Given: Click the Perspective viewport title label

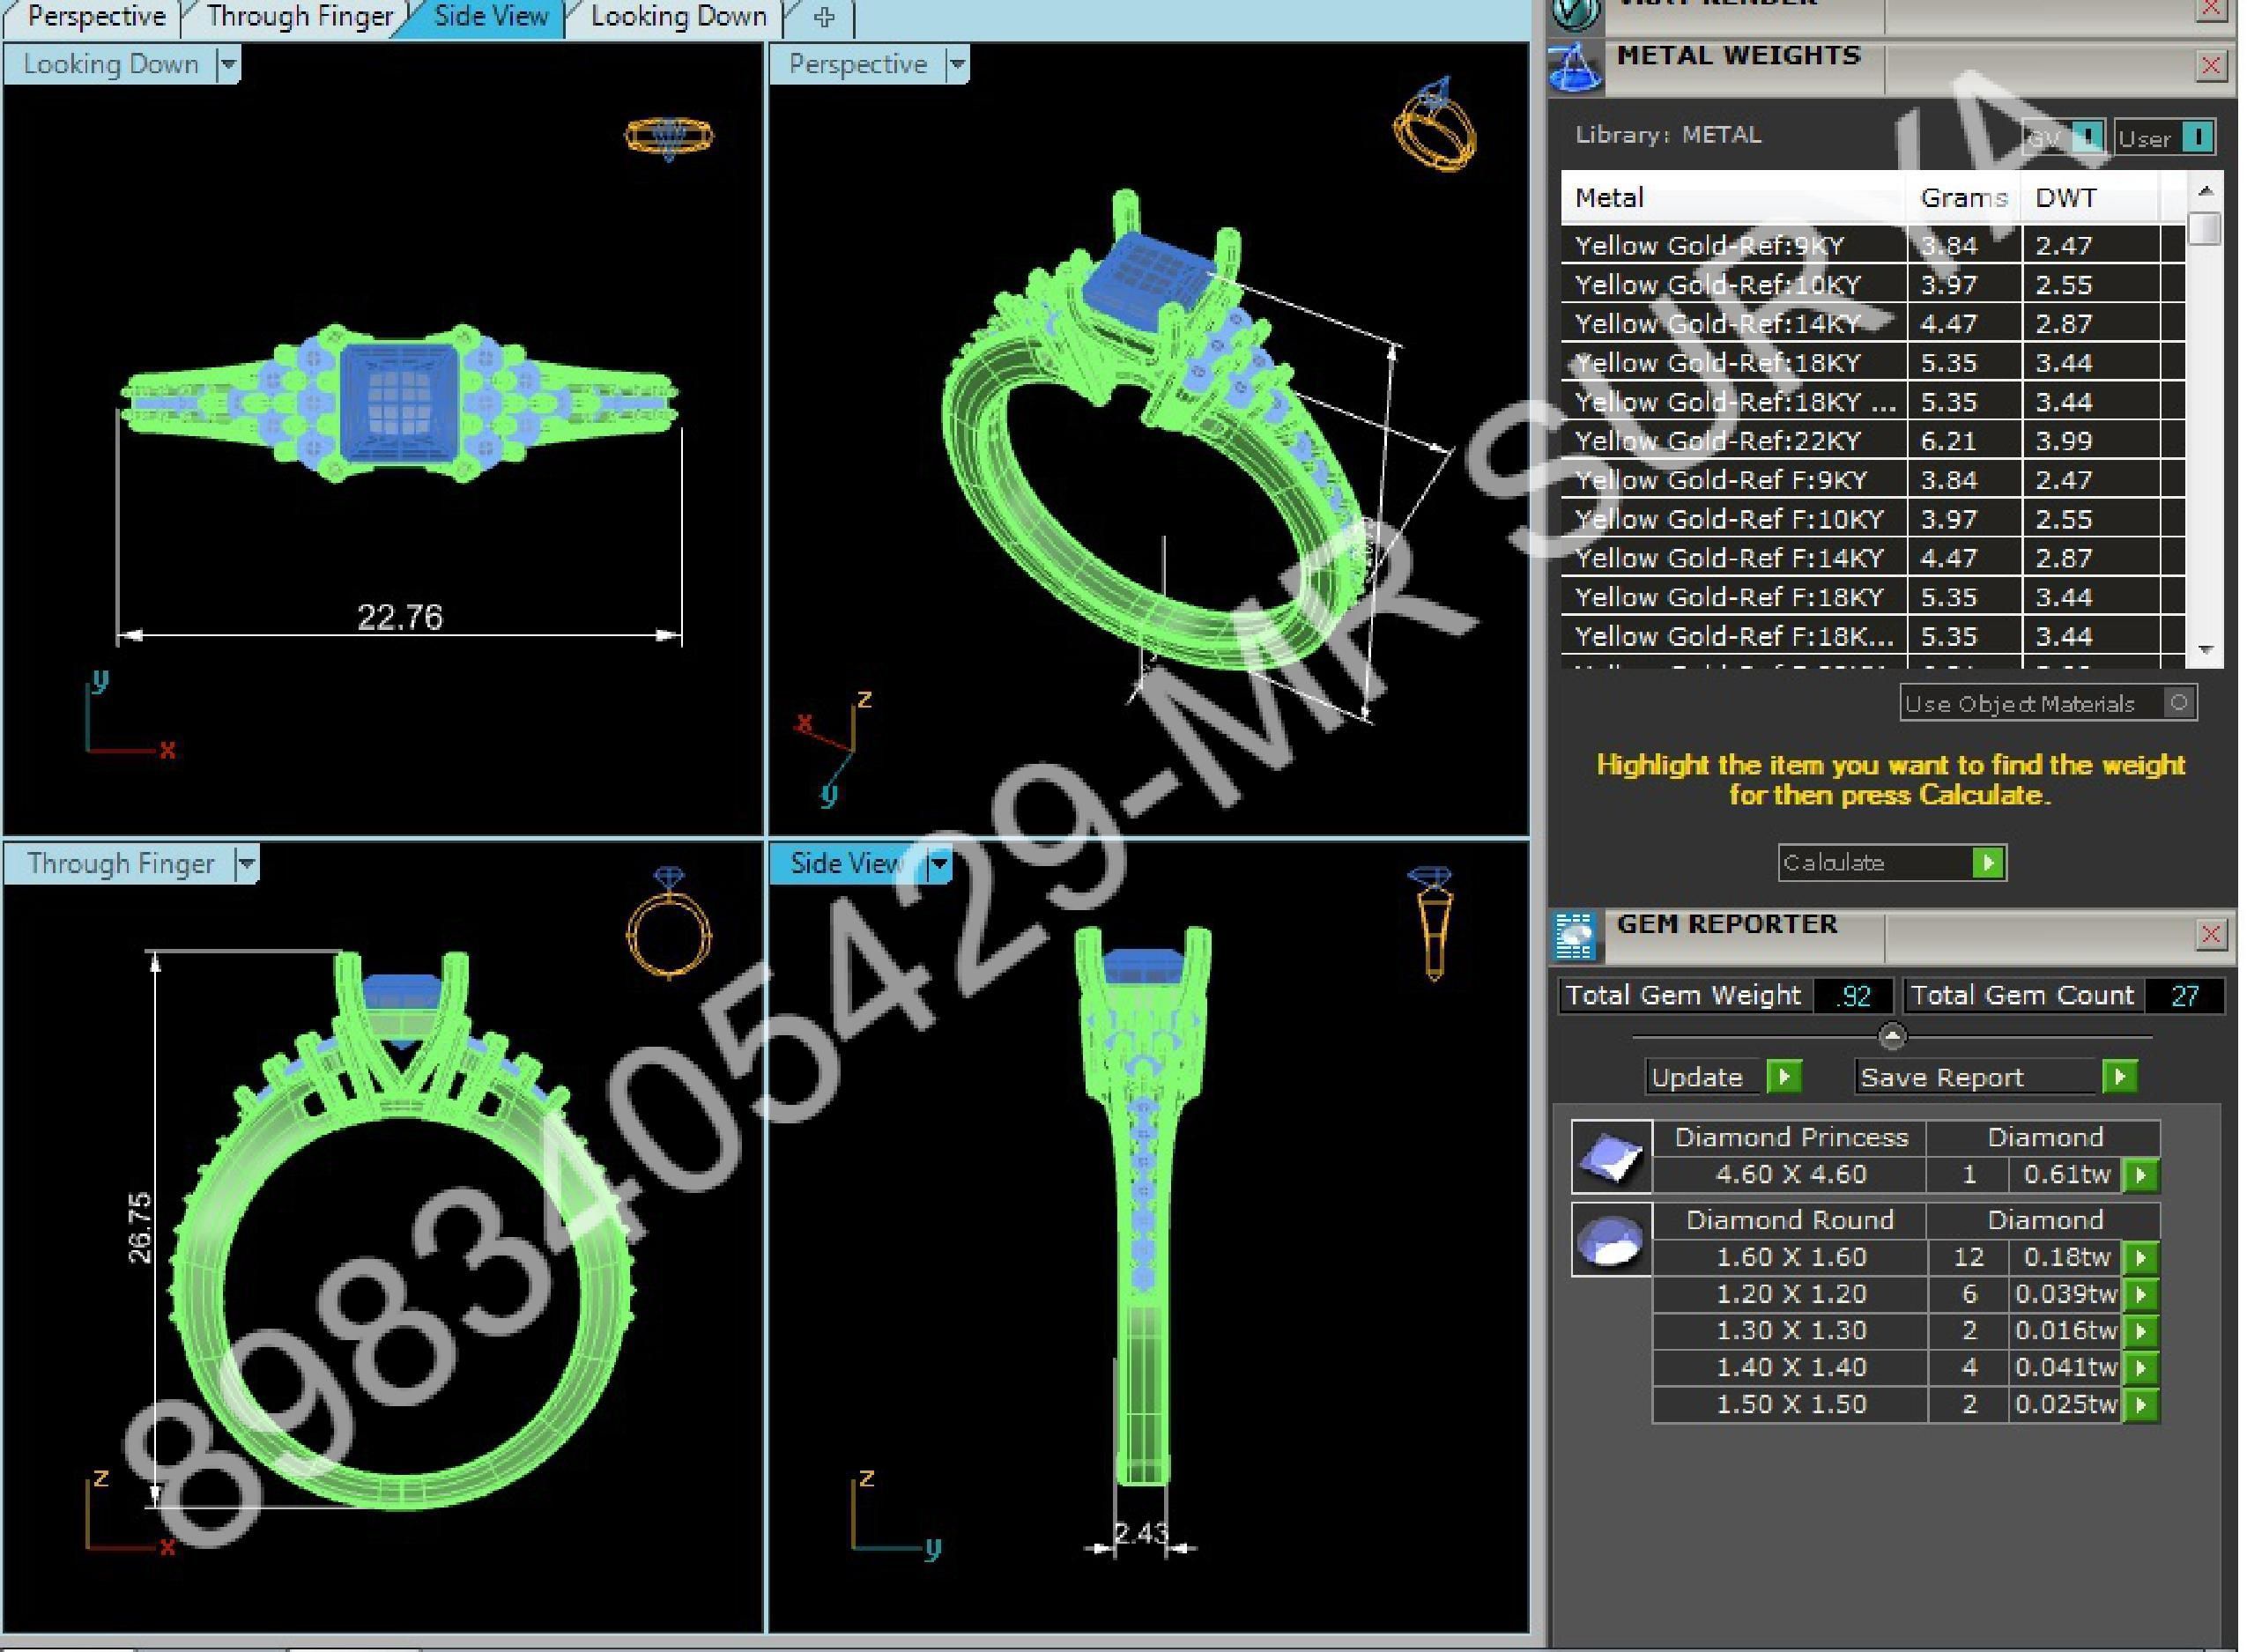Looking at the screenshot, I should (858, 65).
